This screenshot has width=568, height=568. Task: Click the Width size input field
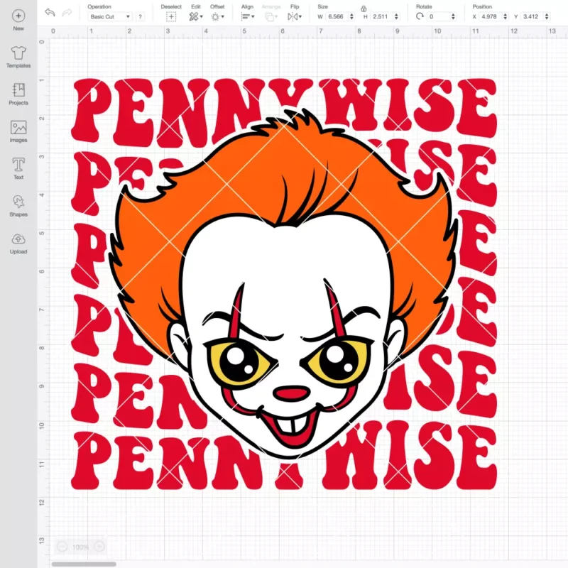tap(336, 16)
